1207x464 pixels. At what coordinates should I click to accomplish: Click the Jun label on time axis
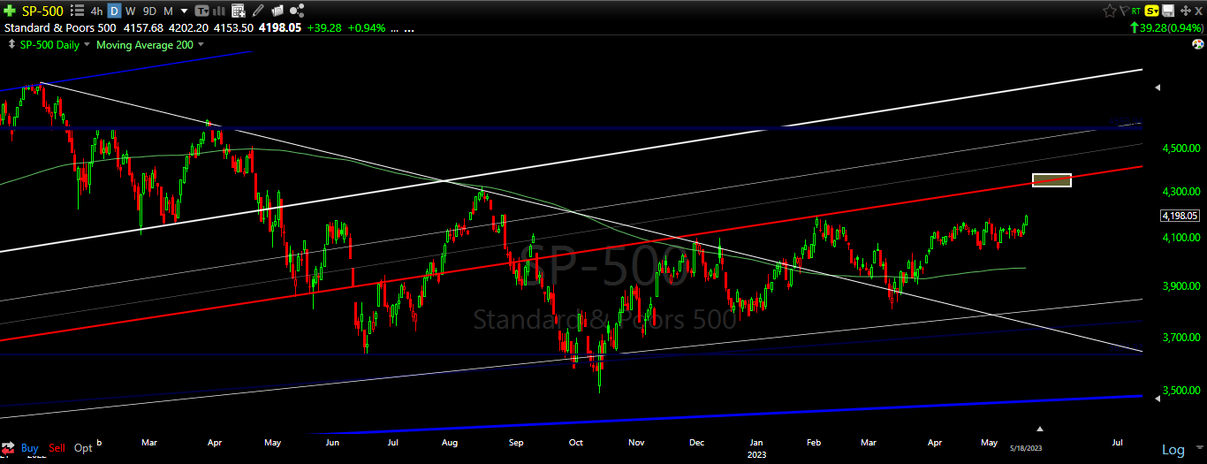[333, 442]
